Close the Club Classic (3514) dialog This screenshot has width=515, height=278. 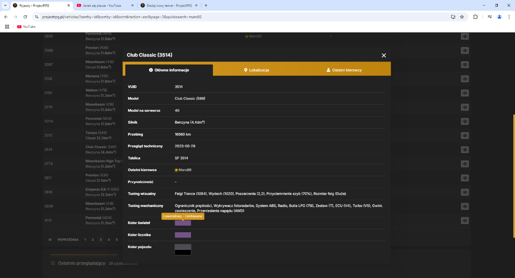pos(384,55)
